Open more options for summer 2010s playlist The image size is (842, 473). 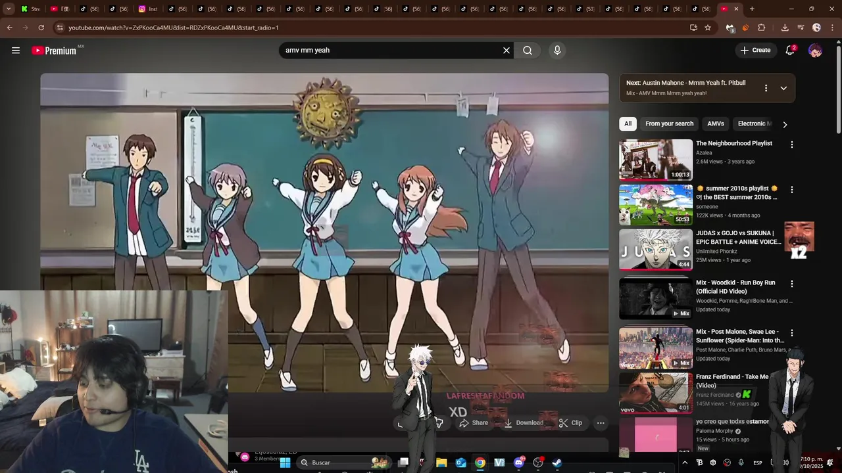click(x=792, y=190)
